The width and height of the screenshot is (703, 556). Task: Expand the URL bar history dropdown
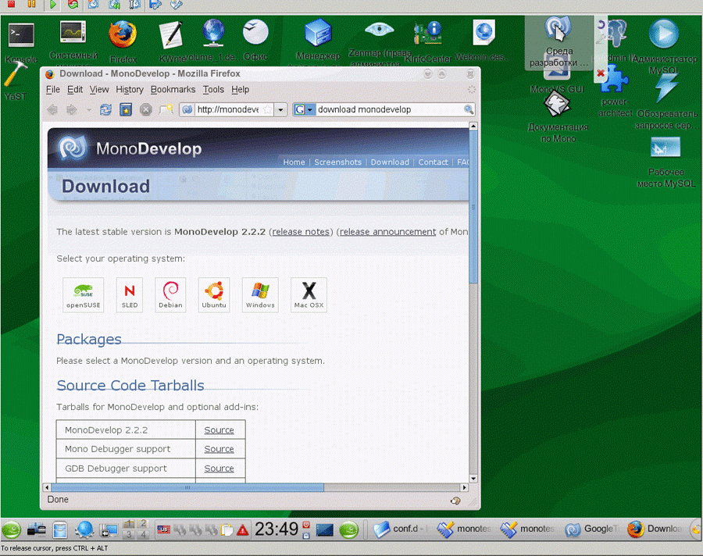[280, 109]
